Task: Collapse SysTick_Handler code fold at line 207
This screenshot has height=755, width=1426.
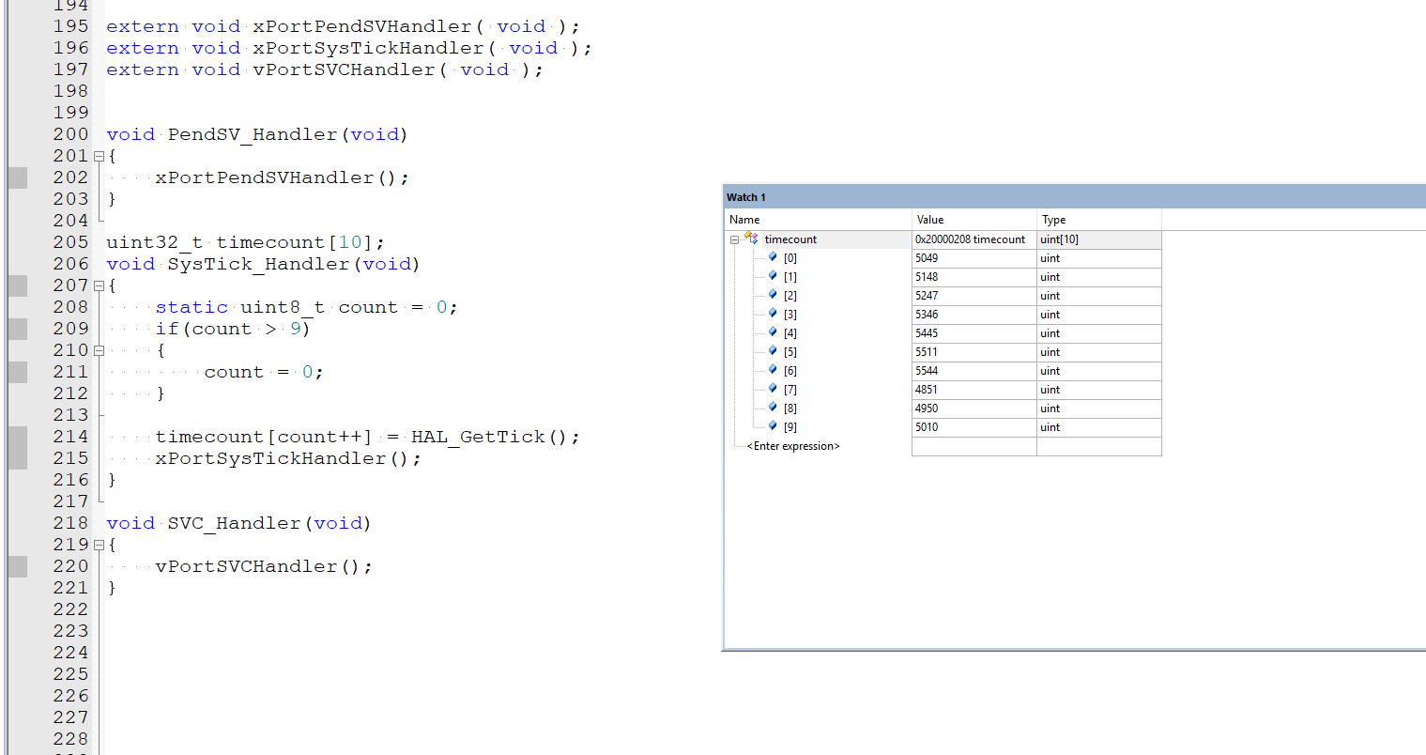Action: [x=100, y=285]
